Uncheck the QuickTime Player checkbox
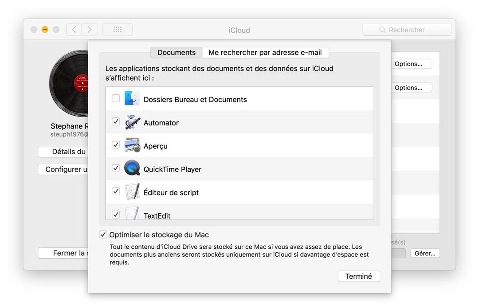Screen dimensions: 479x305 [x=116, y=168]
